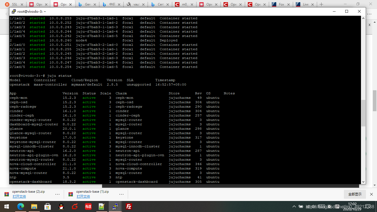
Task: Click the 'keystone-mysql-router' app name
Action: pos(33,142)
